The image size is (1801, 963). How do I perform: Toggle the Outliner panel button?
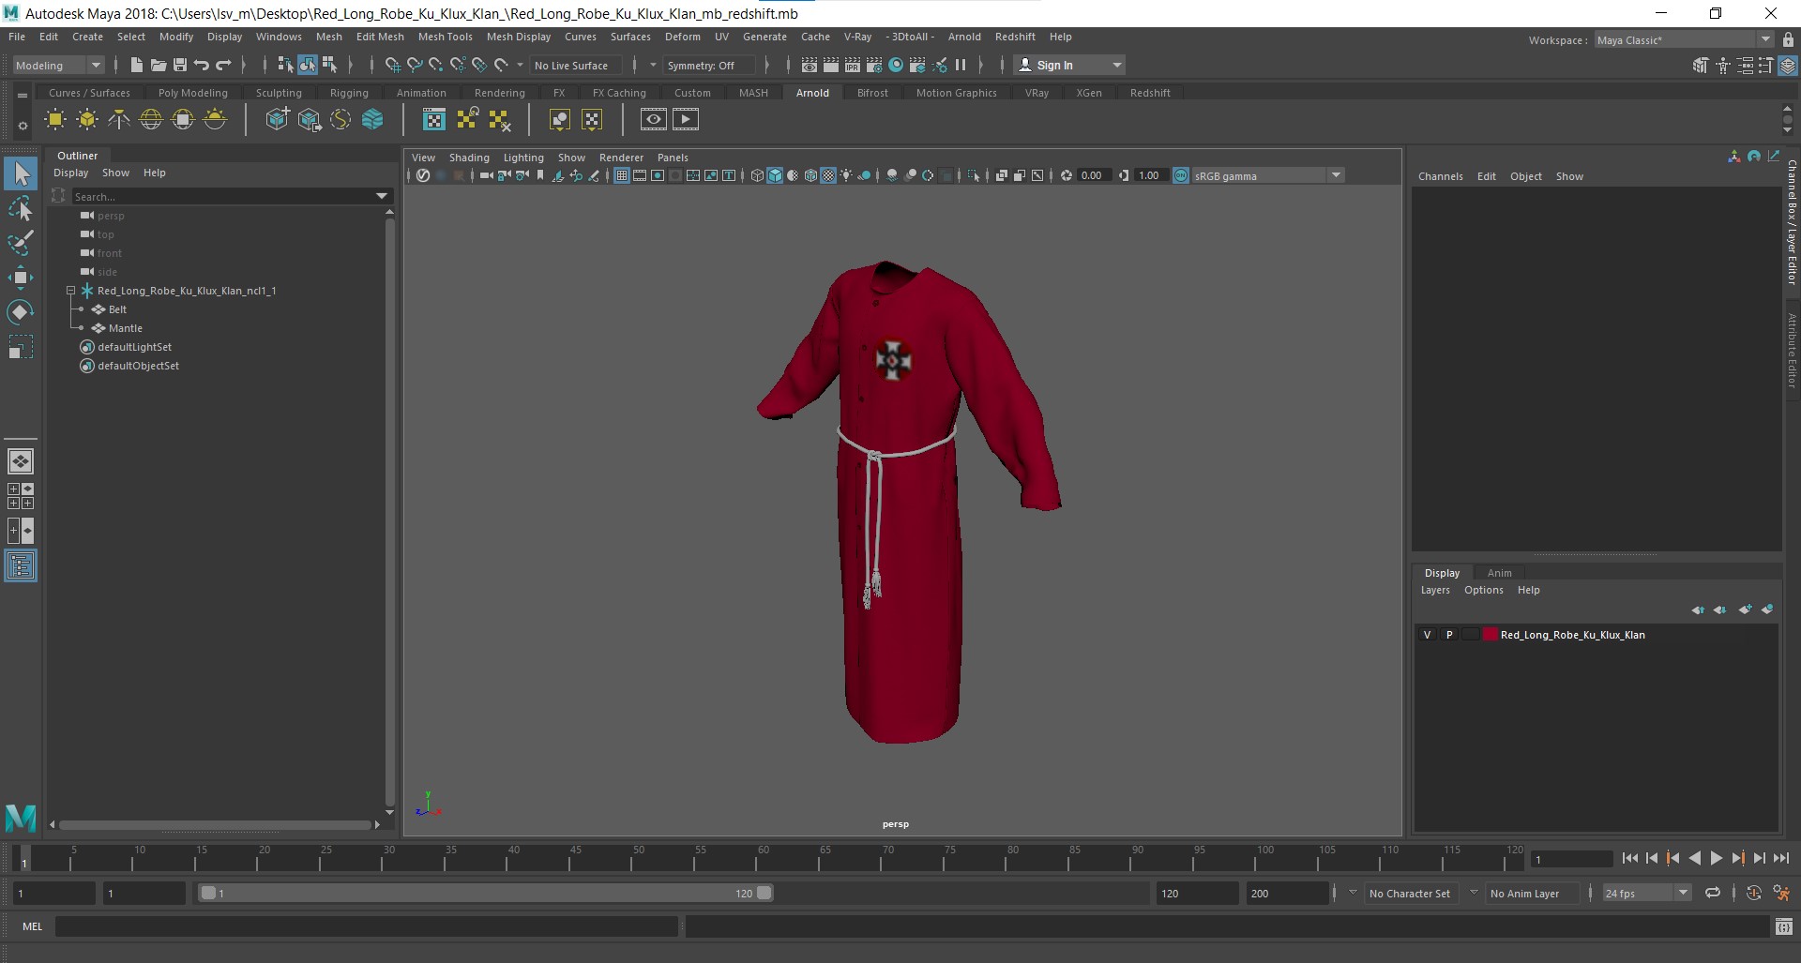[21, 566]
